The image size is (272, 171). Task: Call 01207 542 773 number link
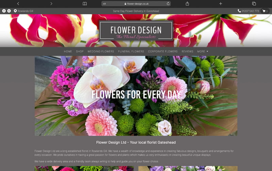[x=250, y=11]
